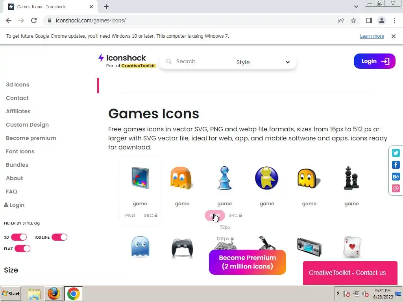Open Affiliates in the sidebar
403x302 pixels.
(18, 111)
